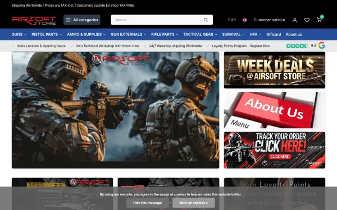The image size is (337, 210).
Task: Click the Airsoft Store logo in header
Action: click(34, 20)
